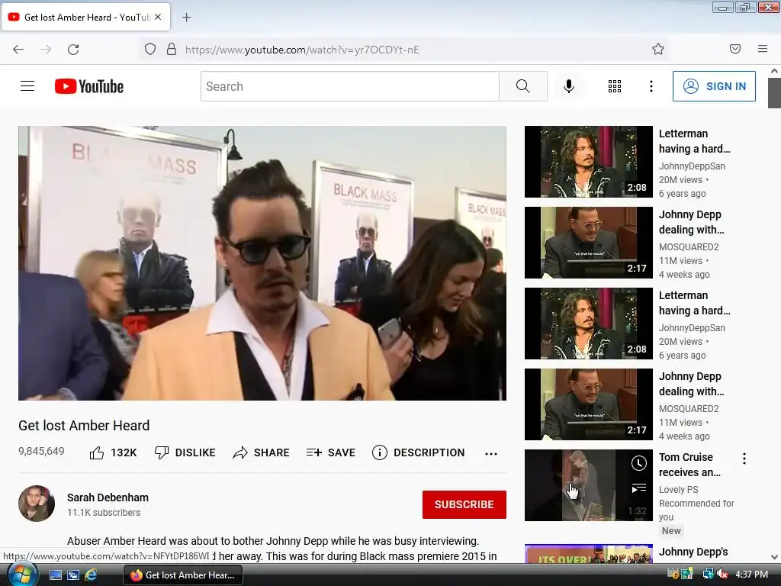Click the muted volume tray icon
Screen dimensions: 781x586
[722, 575]
